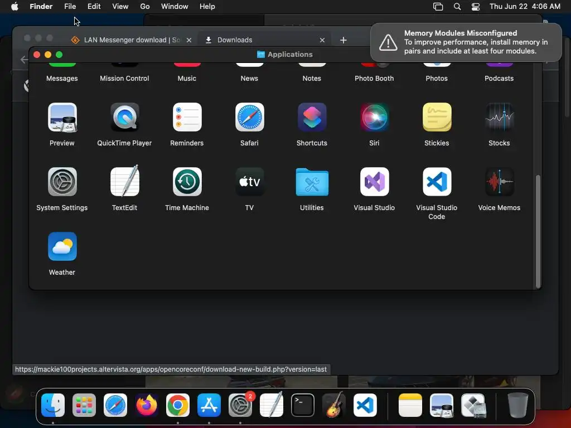Image resolution: width=571 pixels, height=428 pixels.
Task: Click the Applications window vertical scrollbar
Action: (x=538, y=231)
